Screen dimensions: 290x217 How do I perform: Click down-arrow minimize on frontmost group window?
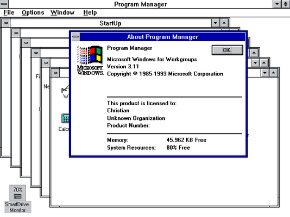click(265, 73)
